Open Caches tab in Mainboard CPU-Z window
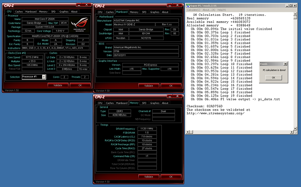Viewport: 301px width, 187px height. click(110, 12)
